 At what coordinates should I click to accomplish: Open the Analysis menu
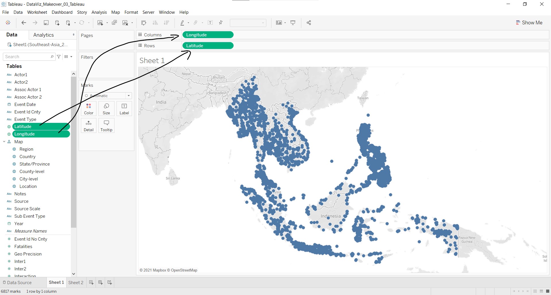click(99, 12)
